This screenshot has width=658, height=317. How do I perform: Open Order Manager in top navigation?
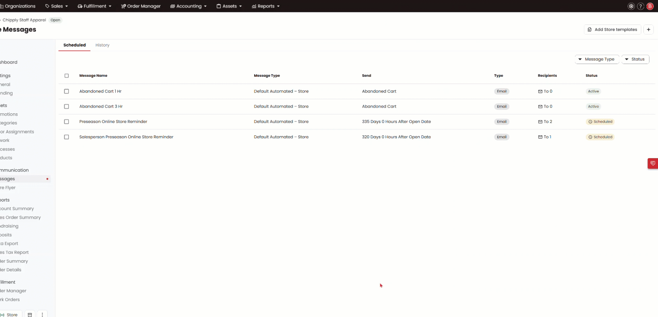tap(141, 6)
